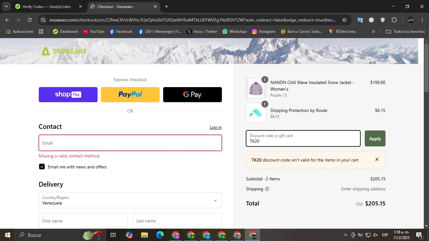Open the BDVenLínea bookmark
The width and height of the screenshot is (429, 241).
342,31
